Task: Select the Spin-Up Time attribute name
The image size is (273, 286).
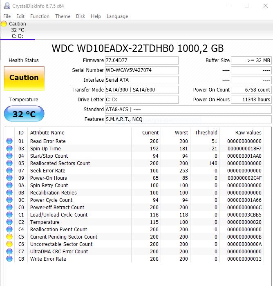Action: tap(45, 148)
